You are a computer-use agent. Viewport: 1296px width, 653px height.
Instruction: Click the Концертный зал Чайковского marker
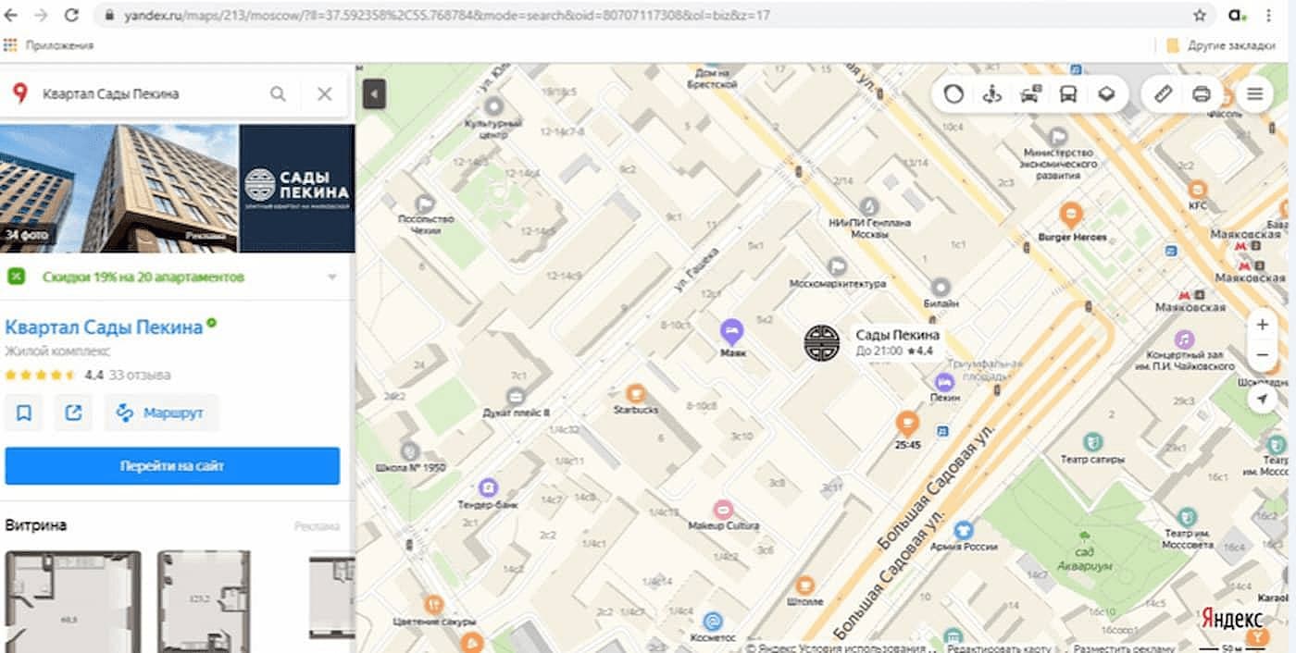(x=1184, y=339)
